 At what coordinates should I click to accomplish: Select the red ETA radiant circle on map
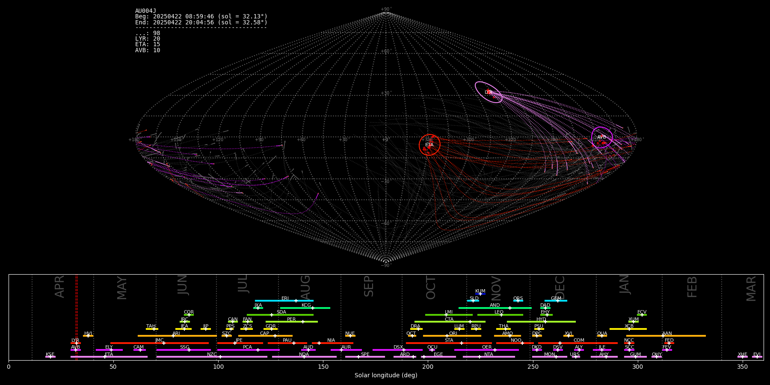pos(429,145)
